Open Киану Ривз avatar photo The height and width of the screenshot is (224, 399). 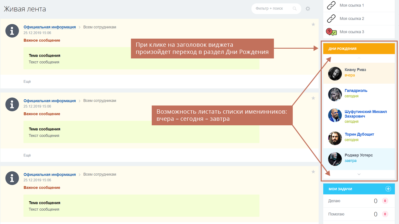[335, 74]
